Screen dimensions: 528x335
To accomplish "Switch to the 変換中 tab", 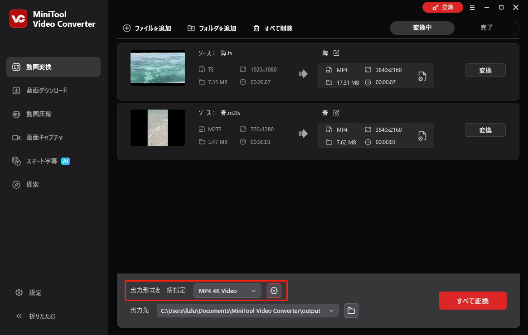I will coord(421,28).
